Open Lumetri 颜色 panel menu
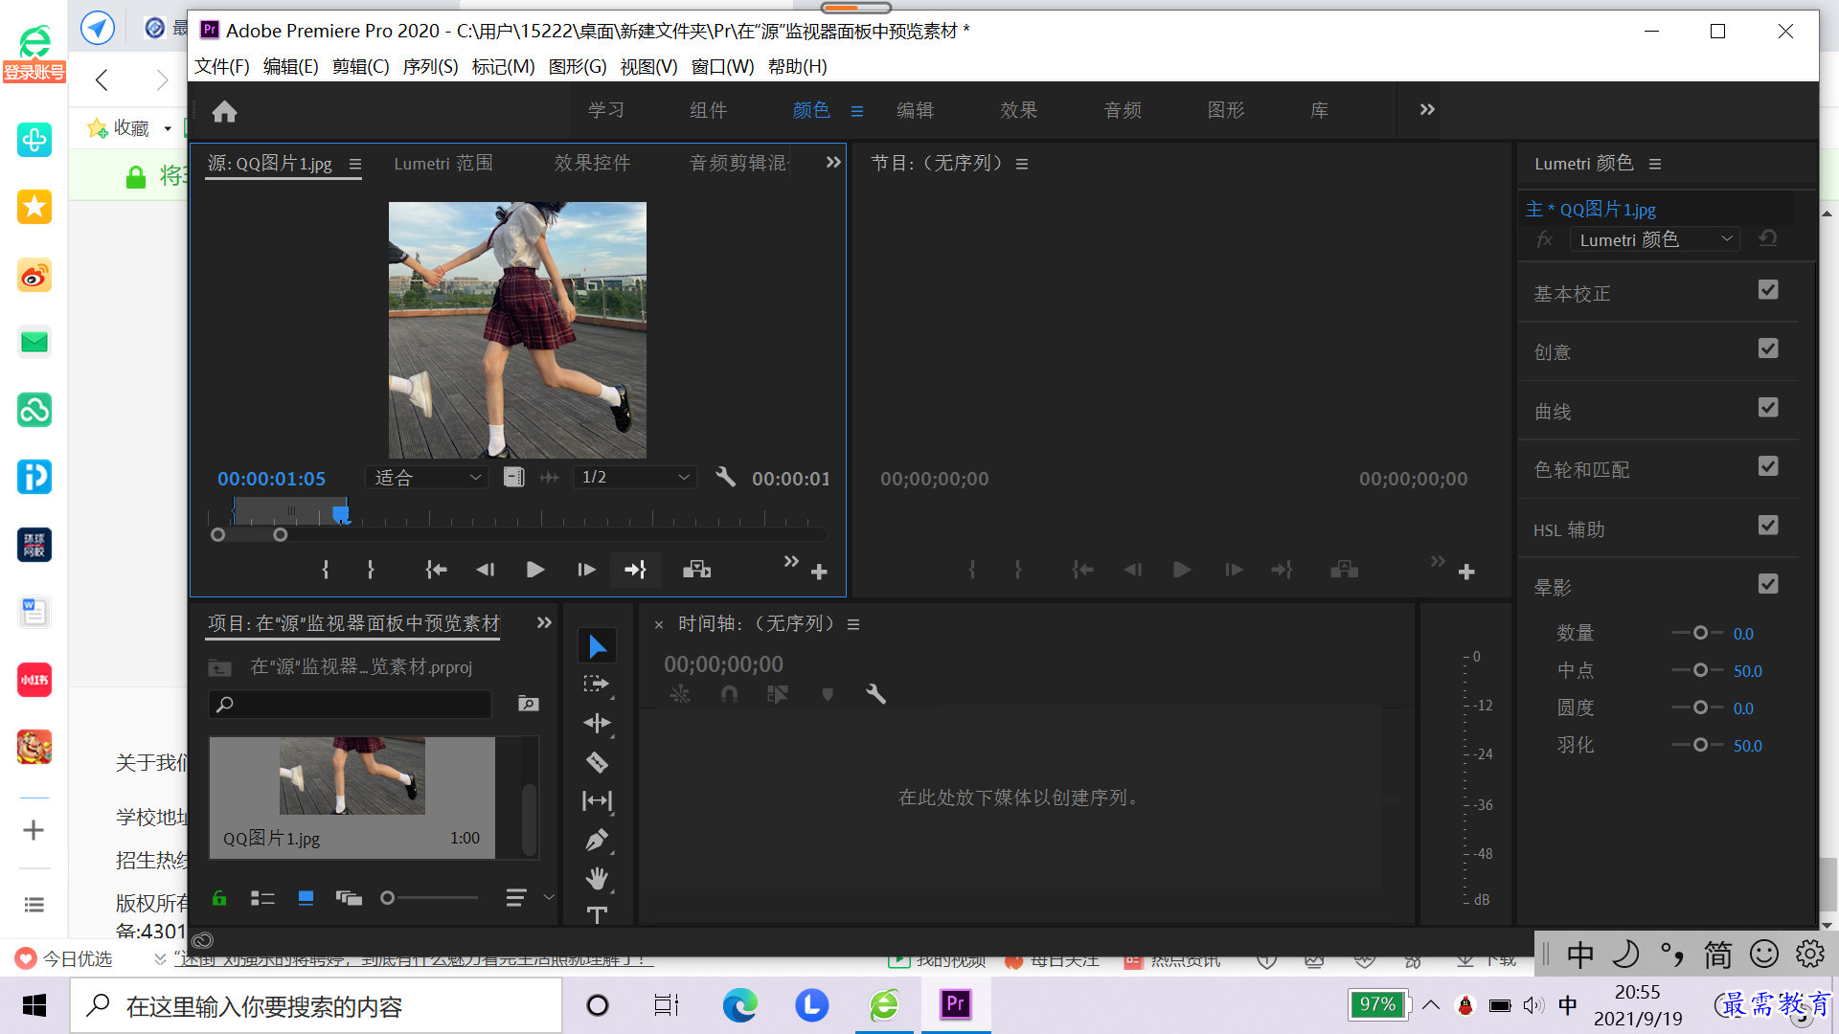Screen dimensions: 1839x1034 pos(1655,164)
